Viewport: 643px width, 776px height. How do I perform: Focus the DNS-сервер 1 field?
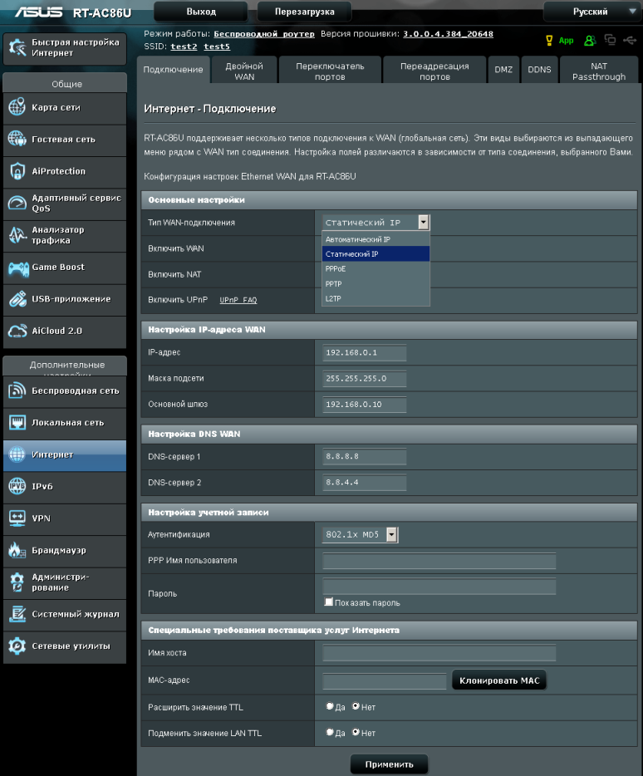click(x=365, y=456)
